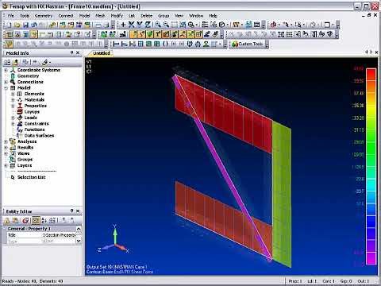381x286 pixels.
Task: Click the blue Z axis icon
Action: pos(148,25)
